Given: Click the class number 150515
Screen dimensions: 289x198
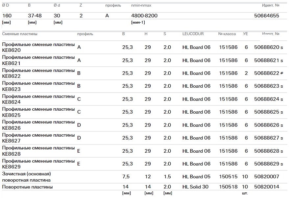Looking at the screenshot, I should [228, 177].
